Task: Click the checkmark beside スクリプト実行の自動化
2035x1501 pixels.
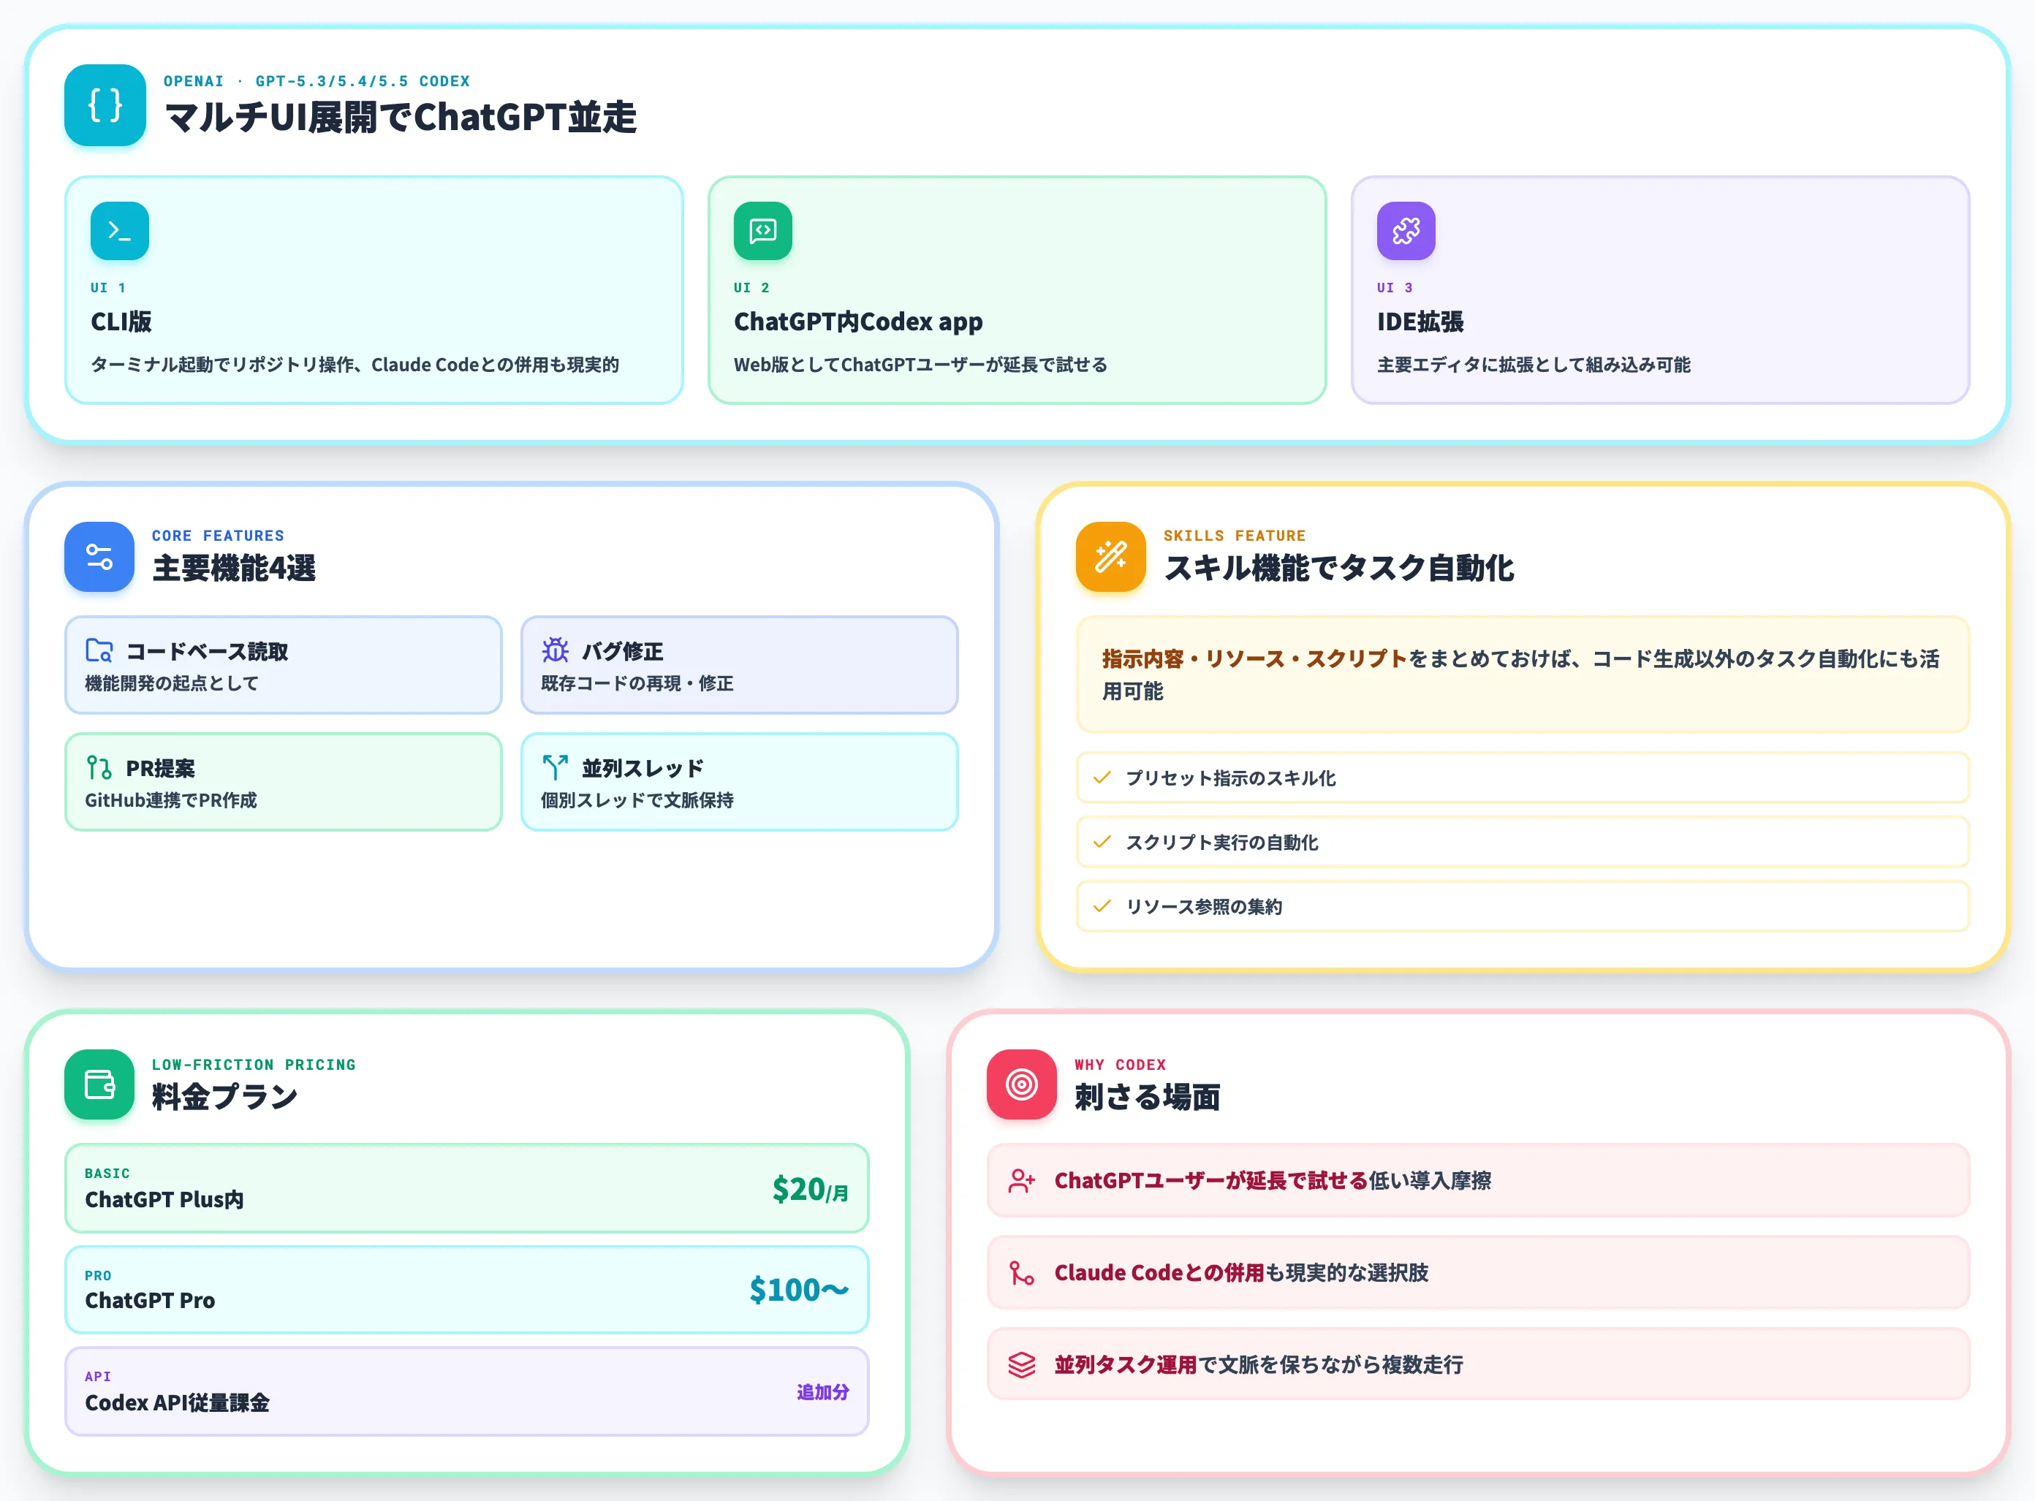Action: click(x=1102, y=843)
